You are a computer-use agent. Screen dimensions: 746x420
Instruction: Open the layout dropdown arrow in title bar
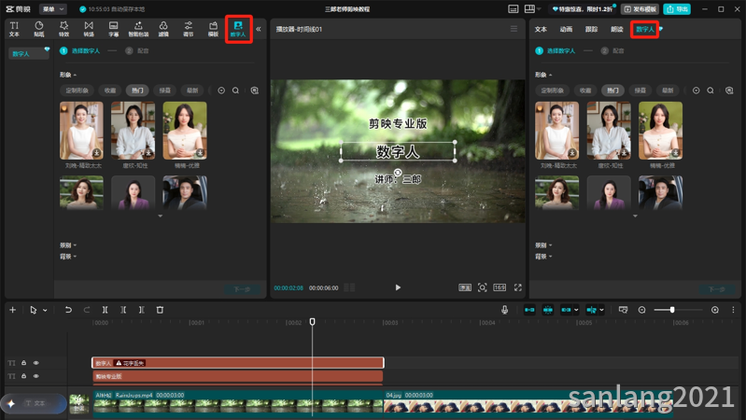[x=539, y=9]
